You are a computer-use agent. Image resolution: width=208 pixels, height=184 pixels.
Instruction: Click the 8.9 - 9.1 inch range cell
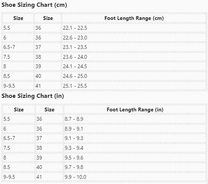click(135, 129)
